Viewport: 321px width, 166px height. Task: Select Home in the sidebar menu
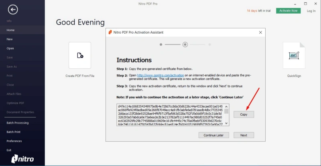(10, 30)
